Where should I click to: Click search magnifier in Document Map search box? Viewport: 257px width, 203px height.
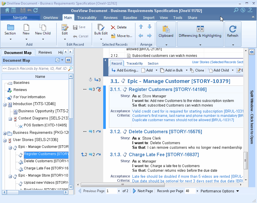point(70,68)
